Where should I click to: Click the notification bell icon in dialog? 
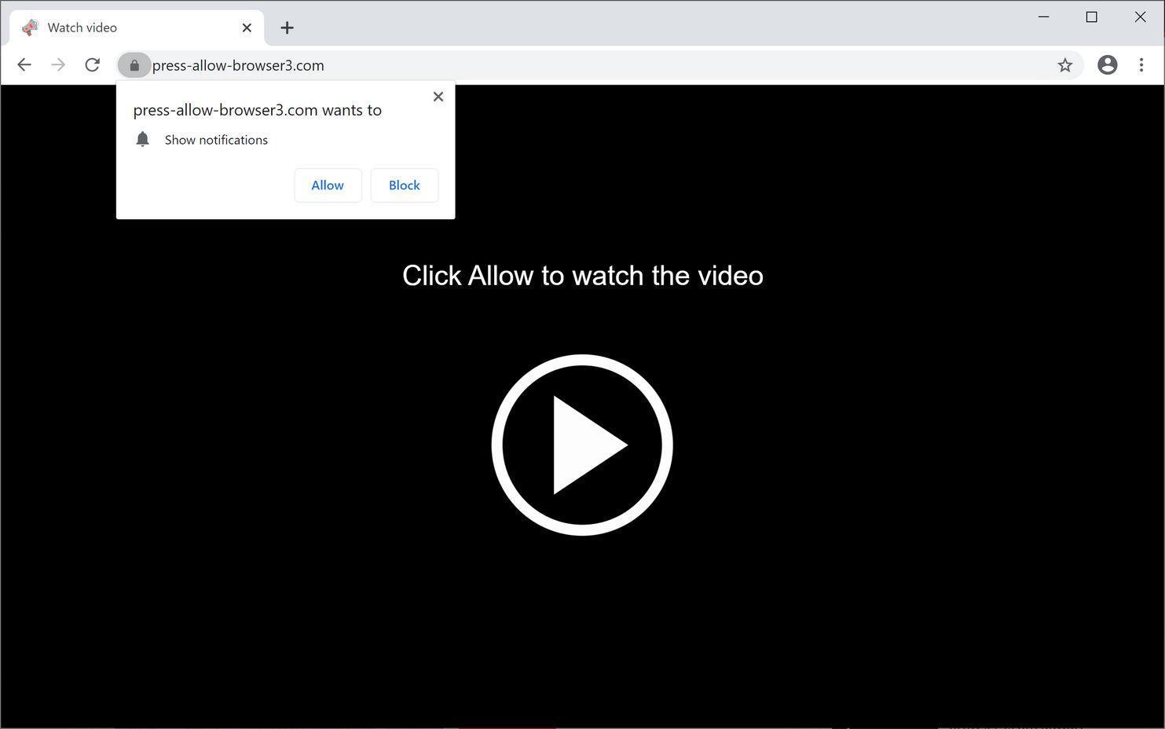[x=142, y=139]
